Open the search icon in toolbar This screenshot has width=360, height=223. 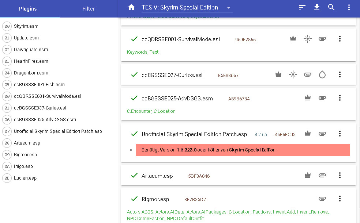(x=331, y=8)
